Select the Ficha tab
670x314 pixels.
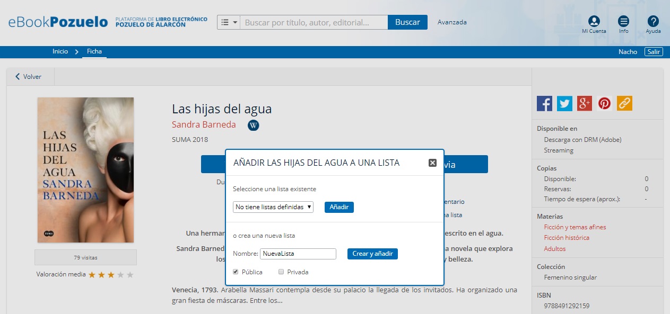coord(94,51)
